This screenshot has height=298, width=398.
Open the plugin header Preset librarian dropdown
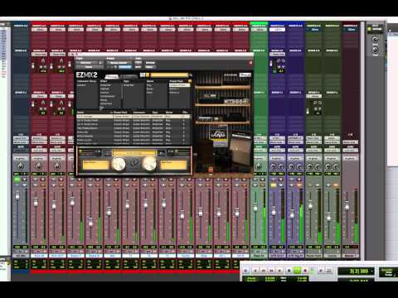(x=119, y=63)
